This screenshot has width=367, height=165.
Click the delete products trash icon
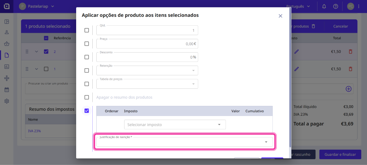[313, 26]
